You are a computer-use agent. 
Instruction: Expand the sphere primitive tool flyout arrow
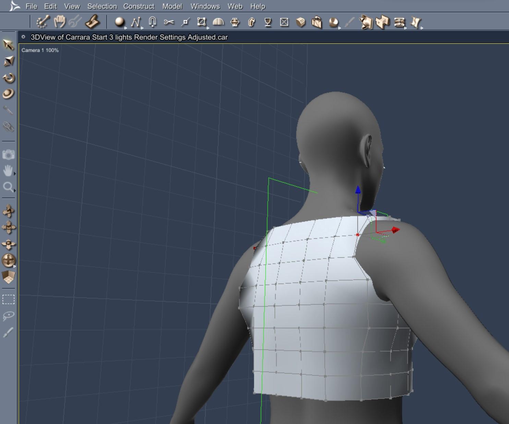click(x=126, y=28)
